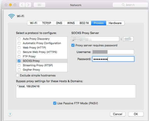The height and width of the screenshot is (121, 149).
Task: Uncheck the SOCKS Proxy checkbox
Action: (x=19, y=61)
